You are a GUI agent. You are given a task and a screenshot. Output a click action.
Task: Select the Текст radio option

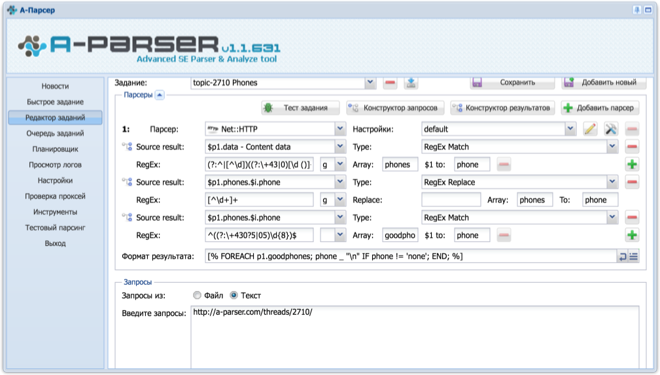(x=234, y=295)
